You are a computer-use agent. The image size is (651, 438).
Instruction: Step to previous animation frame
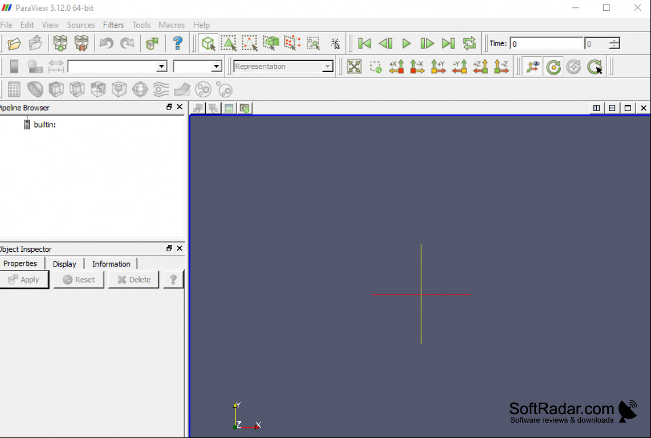tap(386, 43)
